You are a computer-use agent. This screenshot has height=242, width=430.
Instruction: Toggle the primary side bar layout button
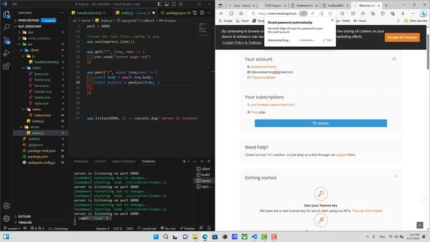click(160, 4)
